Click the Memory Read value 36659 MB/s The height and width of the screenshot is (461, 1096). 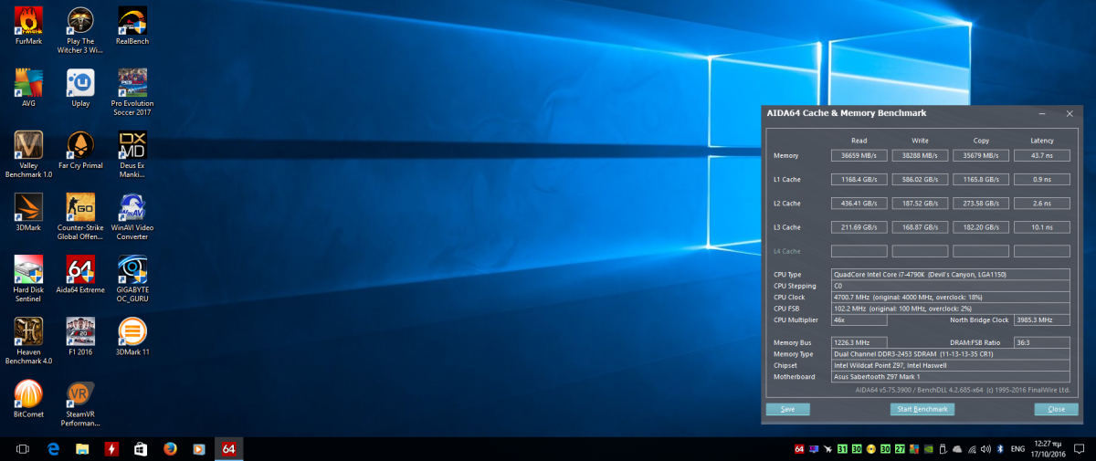click(x=859, y=155)
